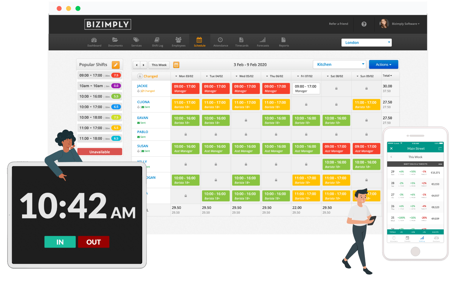The height and width of the screenshot is (292, 450).
Task: Click Cliona's Sunday 11:00 - 17:00 shift
Action: point(366,105)
